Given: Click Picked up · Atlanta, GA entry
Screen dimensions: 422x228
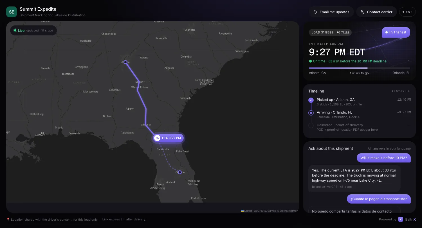Looking at the screenshot, I should pos(360,102).
